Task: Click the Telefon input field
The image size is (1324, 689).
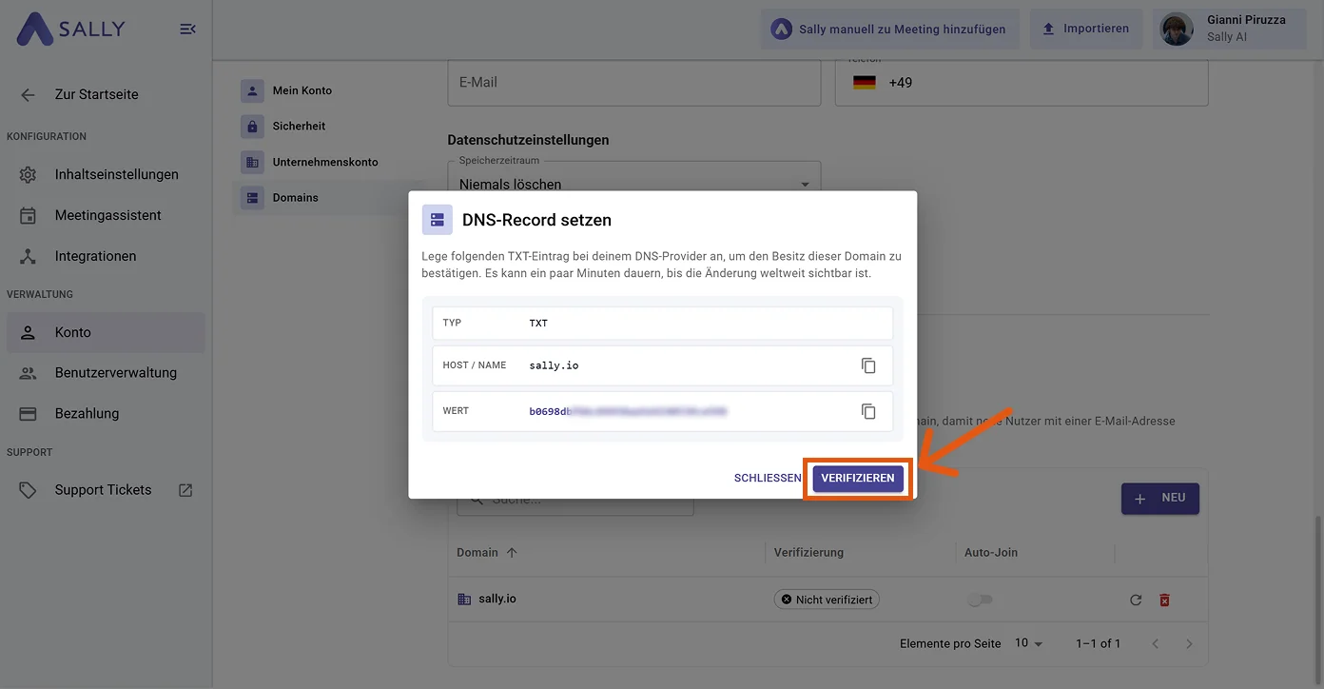Action: click(x=1022, y=83)
